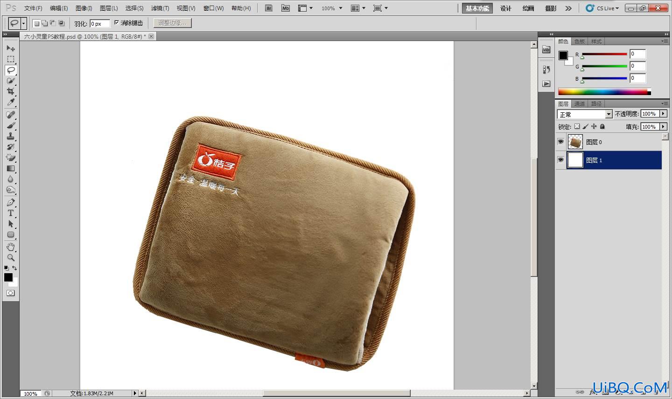
Task: Select the Path Selection tool
Action: pyautogui.click(x=11, y=224)
